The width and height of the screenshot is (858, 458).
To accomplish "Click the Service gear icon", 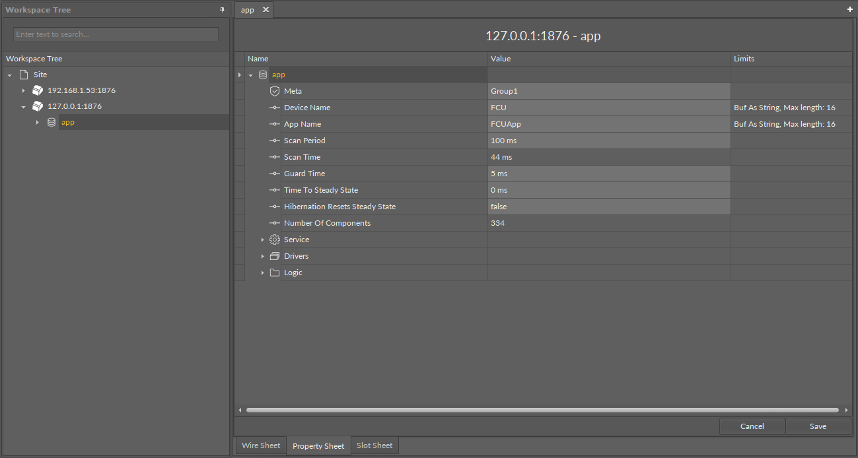I will click(x=275, y=240).
